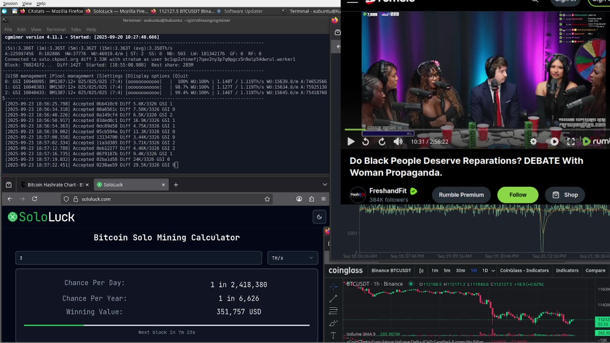
Task: Open the Xubuntu applications menu icon
Action: [5, 11]
